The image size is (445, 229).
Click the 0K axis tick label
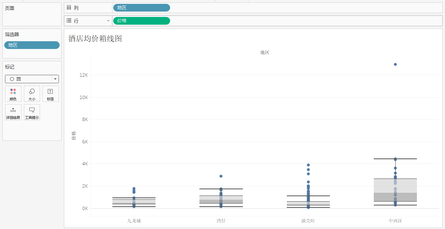pyautogui.click(x=85, y=208)
